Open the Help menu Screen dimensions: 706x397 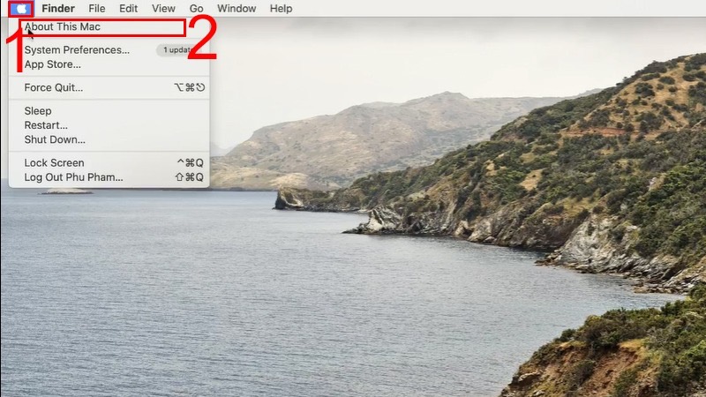click(281, 9)
